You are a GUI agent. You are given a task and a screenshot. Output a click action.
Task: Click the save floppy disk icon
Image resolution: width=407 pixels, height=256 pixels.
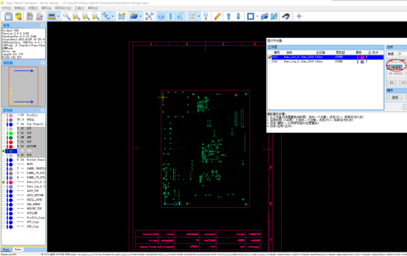click(x=8, y=16)
